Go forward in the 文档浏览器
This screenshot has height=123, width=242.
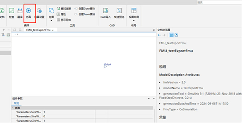coord(164,35)
